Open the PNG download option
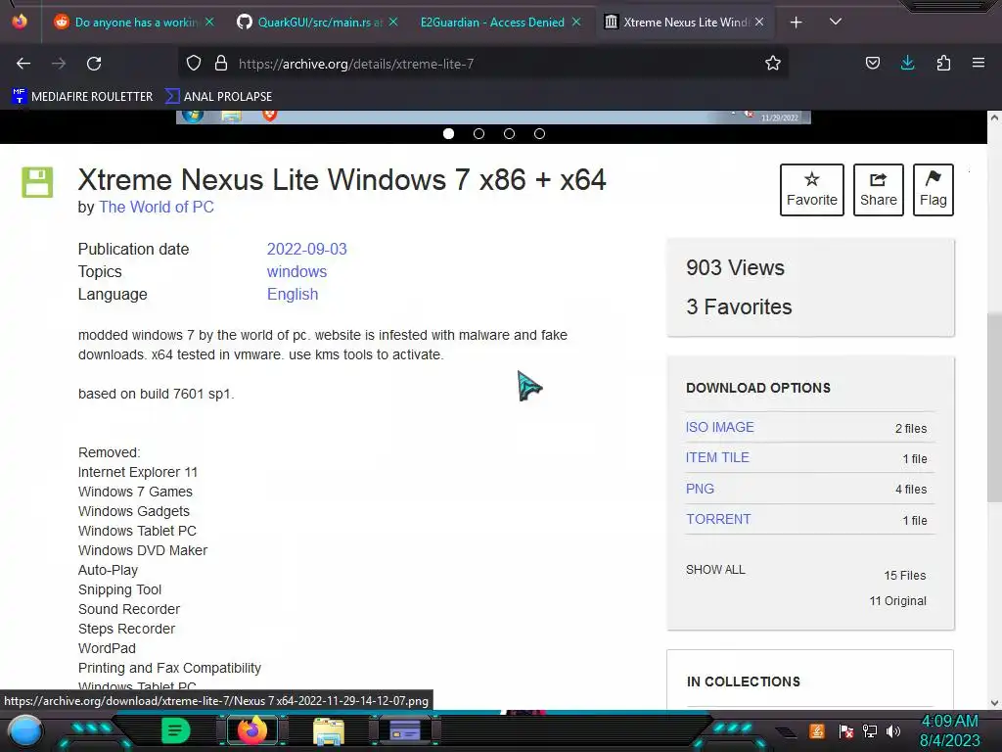Screen dimensions: 1002x752 tap(700, 489)
